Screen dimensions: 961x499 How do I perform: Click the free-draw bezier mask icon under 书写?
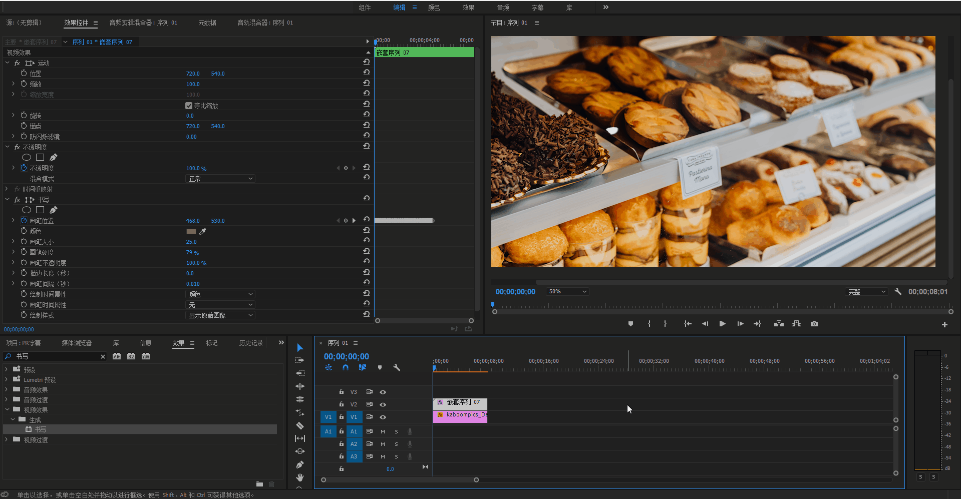tap(54, 210)
